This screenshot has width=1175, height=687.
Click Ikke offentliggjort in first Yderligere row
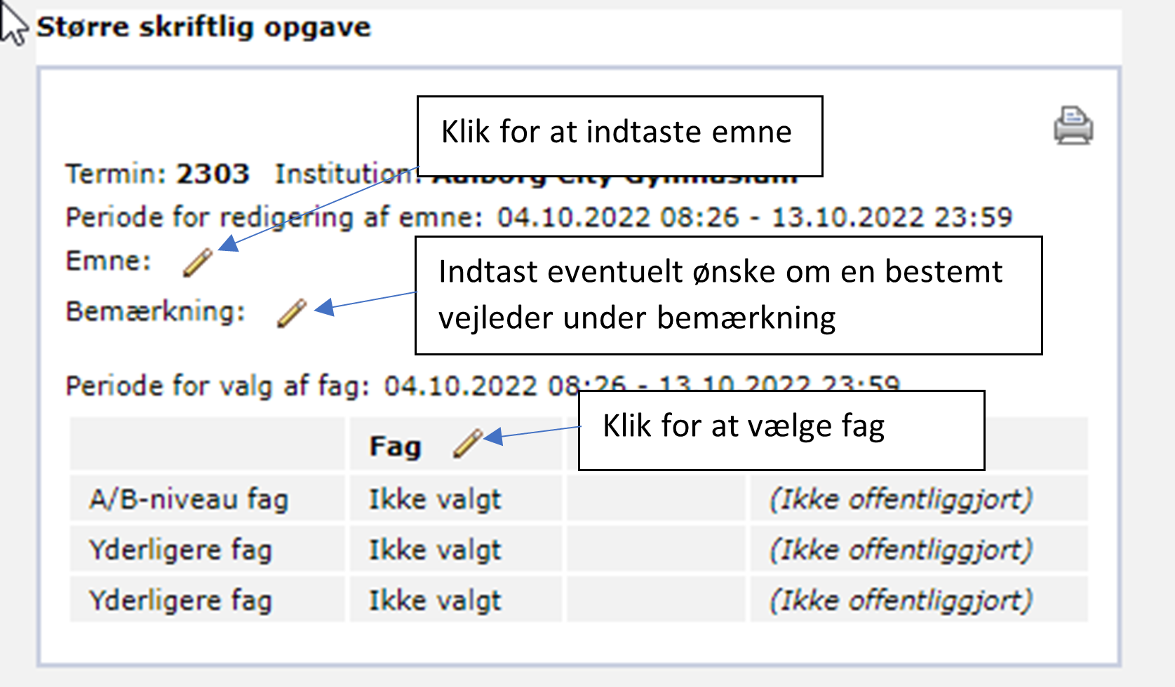pyautogui.click(x=901, y=550)
